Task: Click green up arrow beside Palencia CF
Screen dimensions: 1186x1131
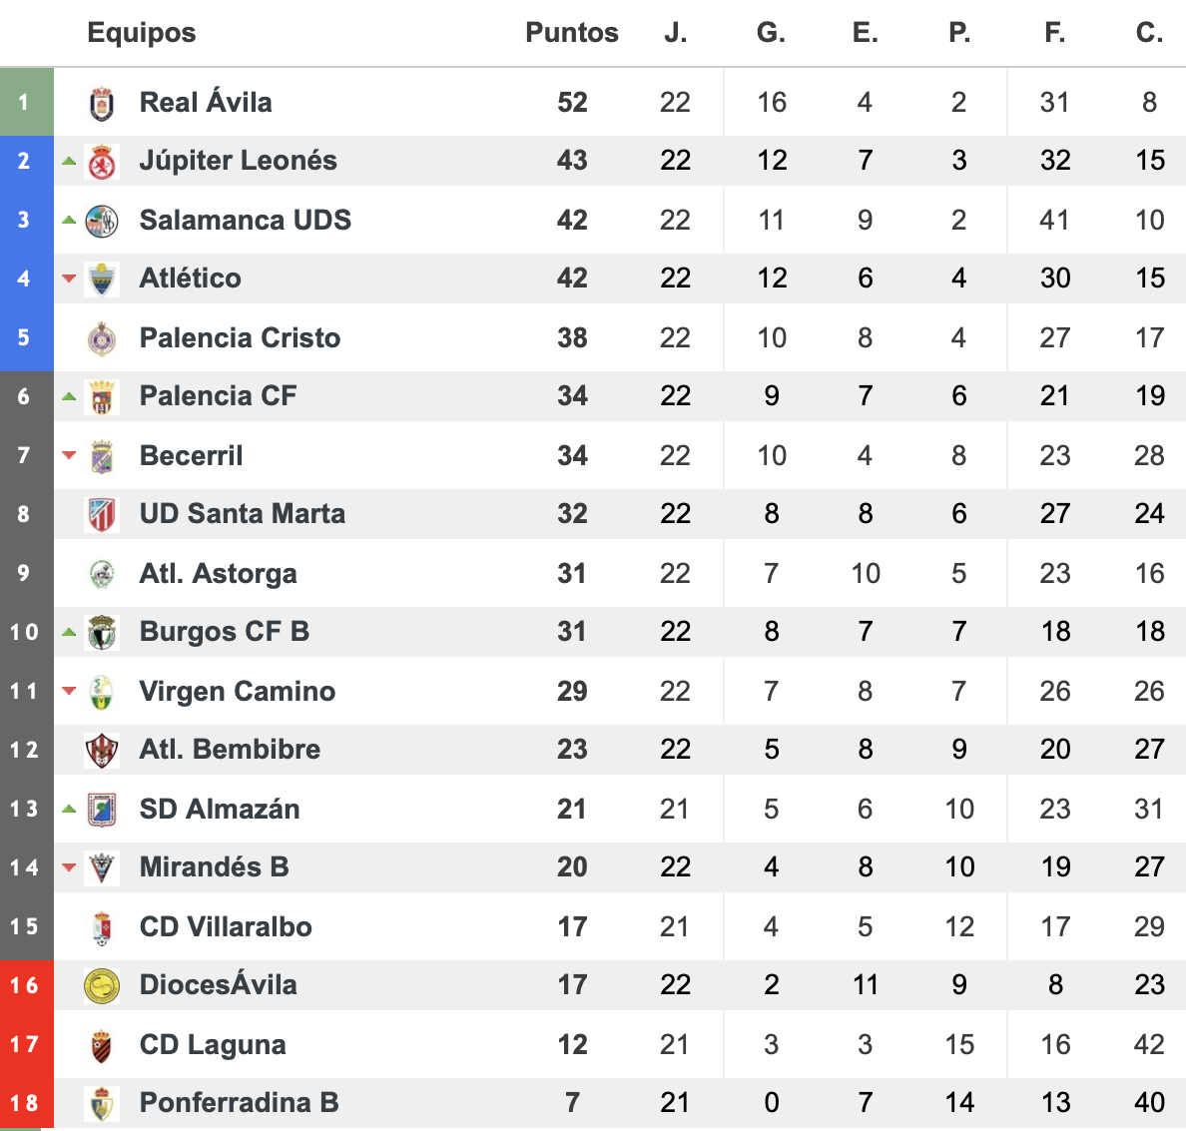Action: [69, 396]
